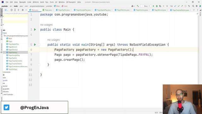Screen dimensions: 202x114
Task: Select PagoGooglePay in project tree
Action: 14,55
